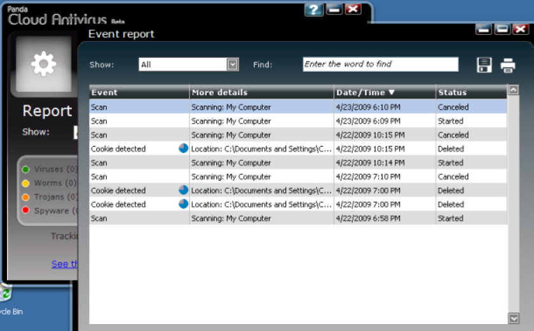Sort by Event column header

pos(139,92)
